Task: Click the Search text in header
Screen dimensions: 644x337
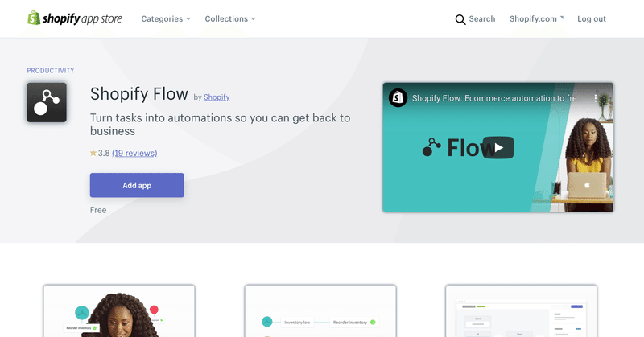Action: tap(482, 18)
